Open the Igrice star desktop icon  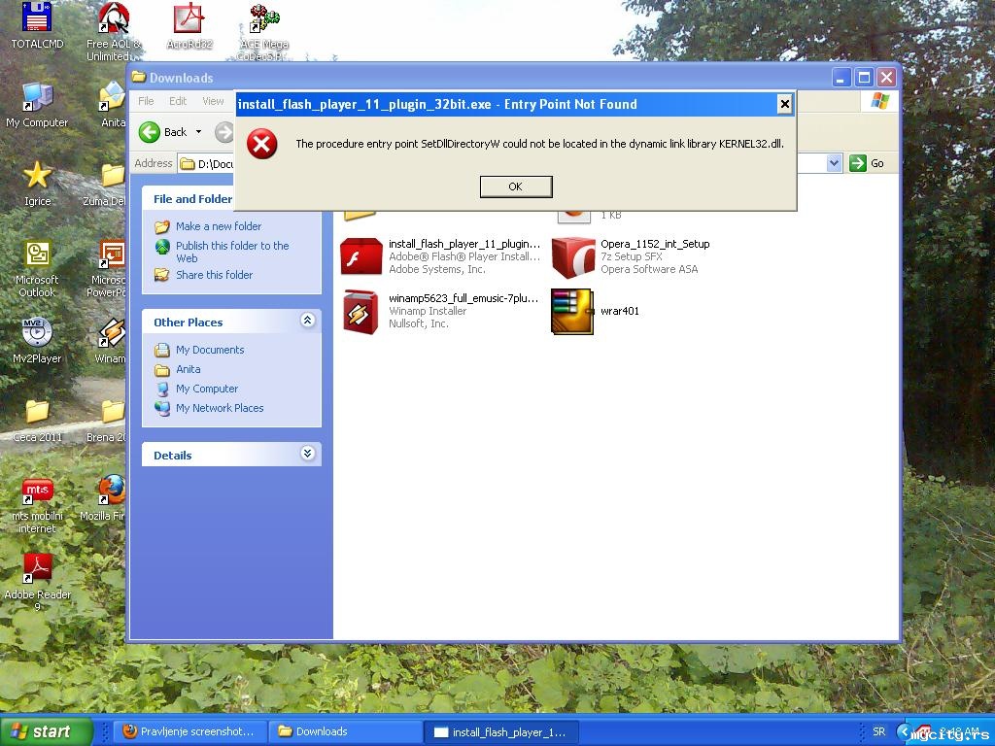[x=37, y=184]
